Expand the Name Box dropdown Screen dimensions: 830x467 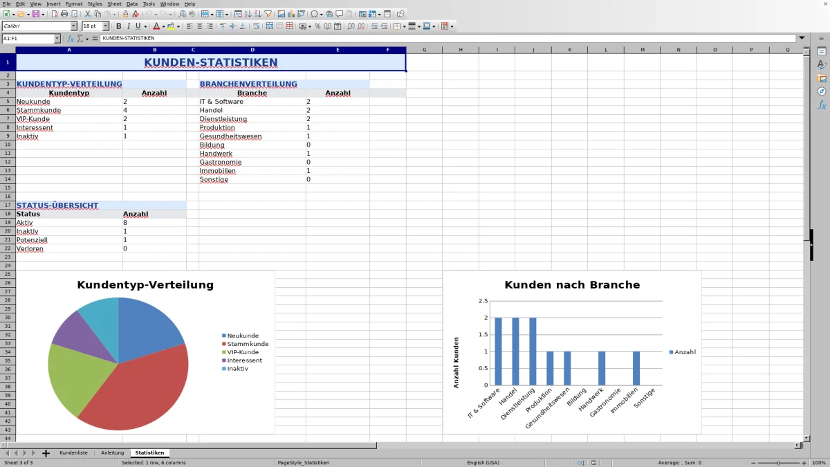(57, 39)
